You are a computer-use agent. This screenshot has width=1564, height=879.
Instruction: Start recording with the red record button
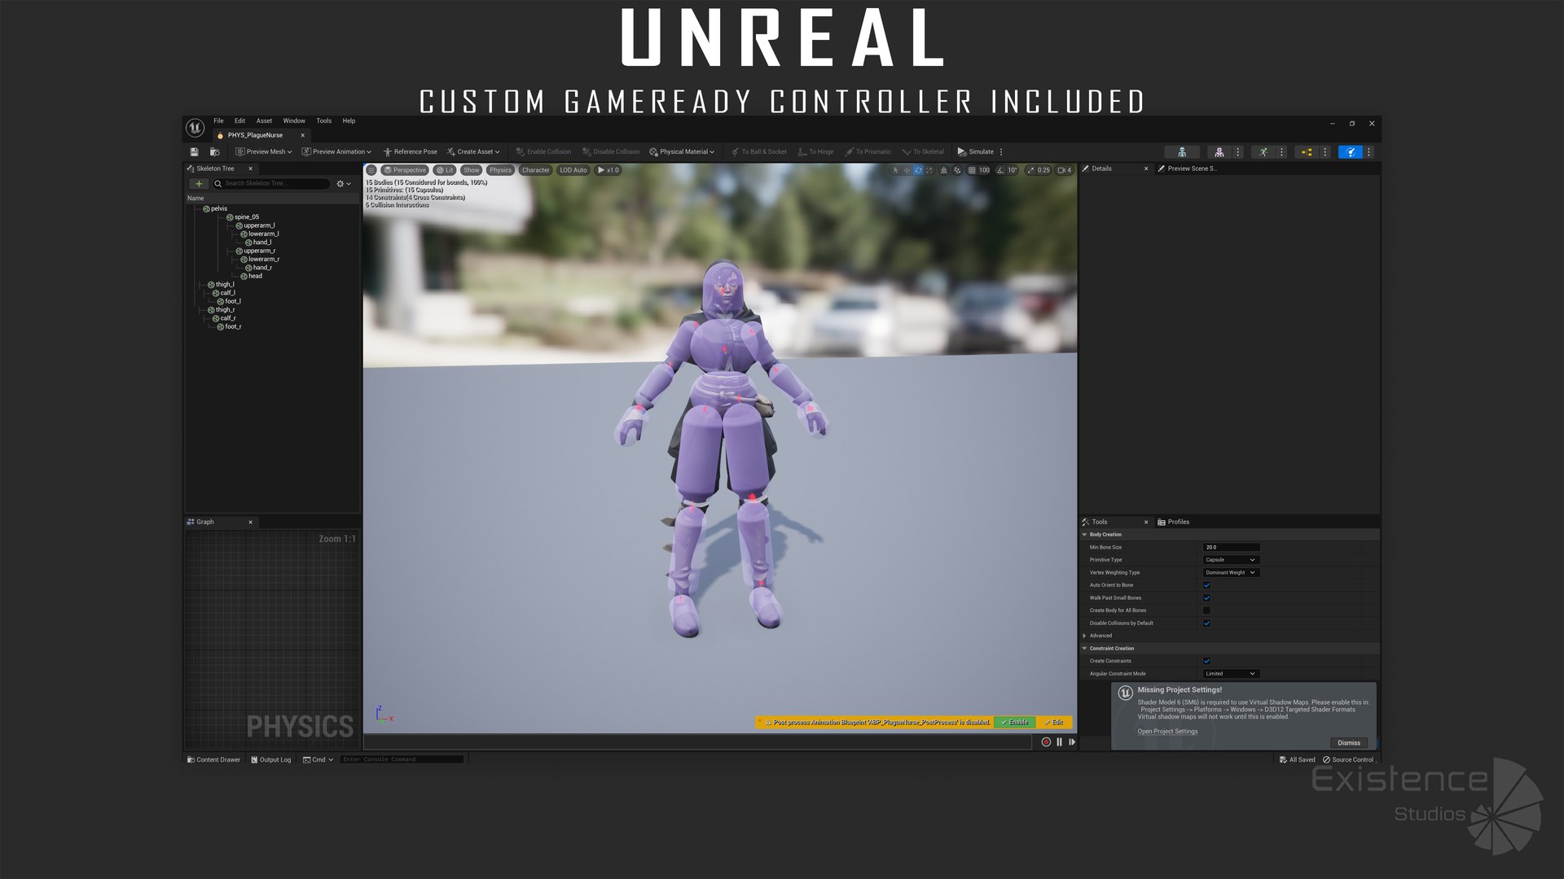click(1046, 742)
